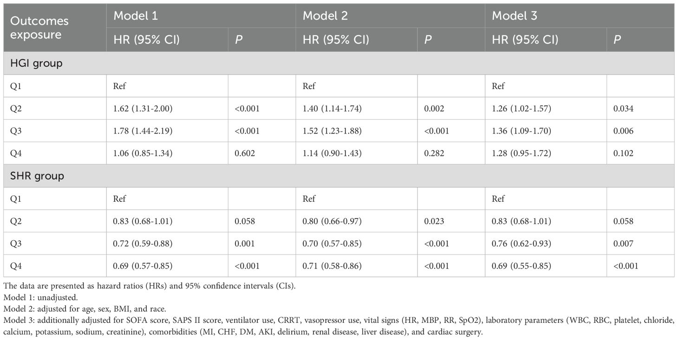Click the cell showing 1.78 (1.44-2.19)
Screen dimensions: 678x340
[143, 131]
